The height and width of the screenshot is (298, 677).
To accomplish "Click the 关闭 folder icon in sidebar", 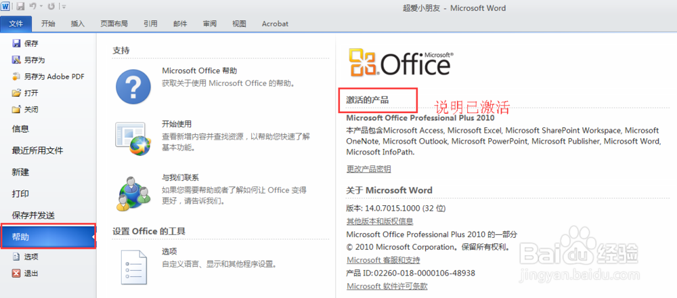I will (x=16, y=109).
